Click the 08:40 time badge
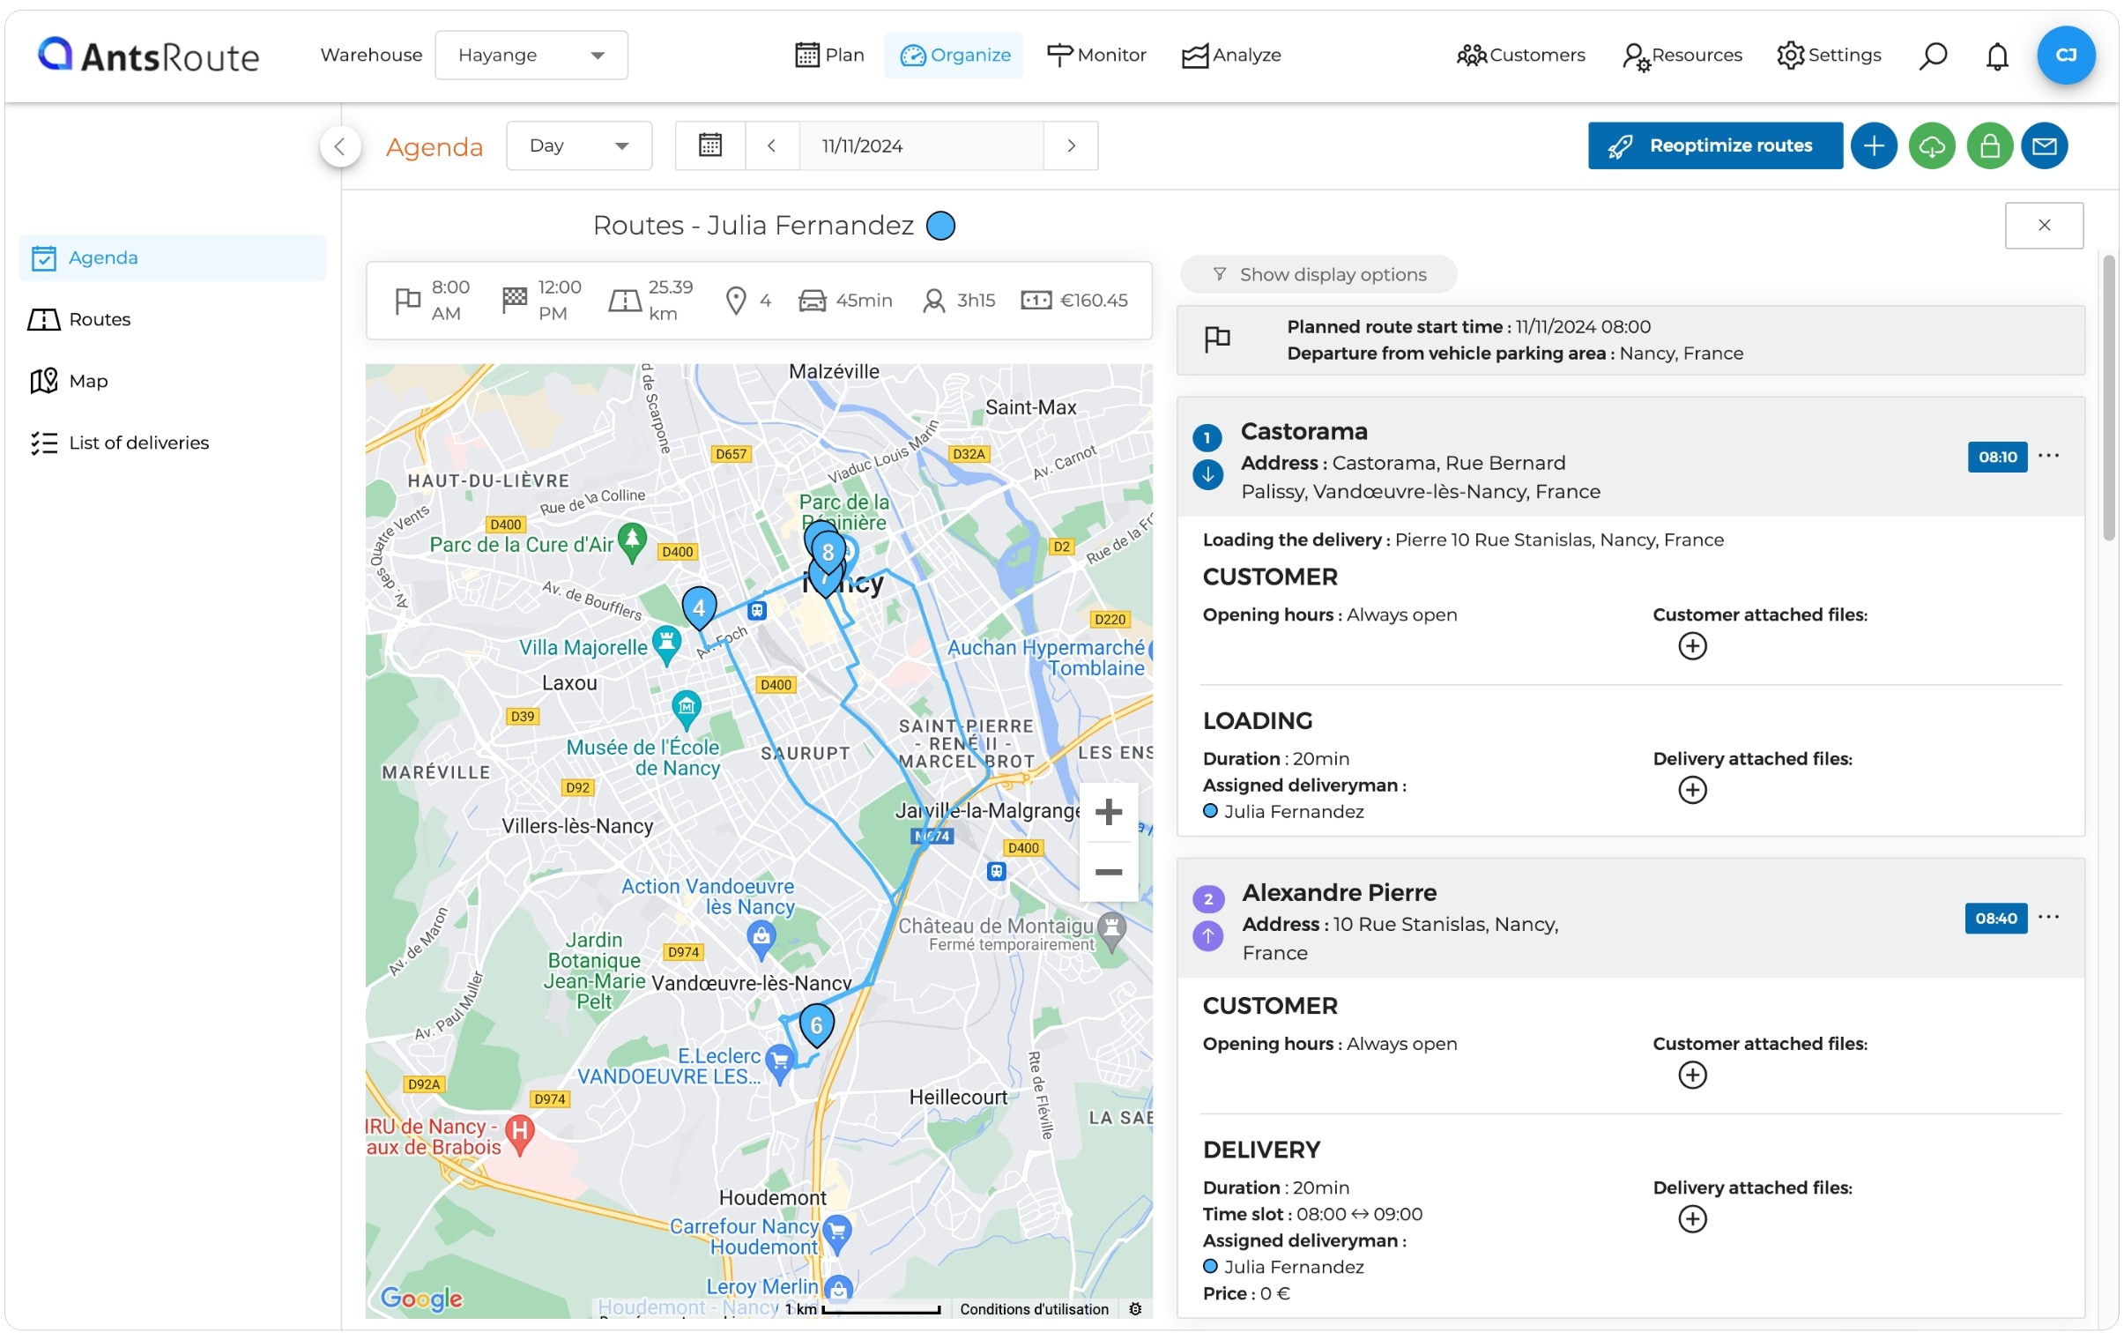 pos(1995,919)
